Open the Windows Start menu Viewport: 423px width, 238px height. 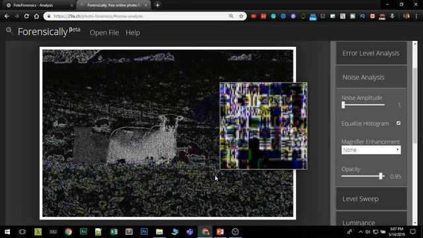pos(7,232)
